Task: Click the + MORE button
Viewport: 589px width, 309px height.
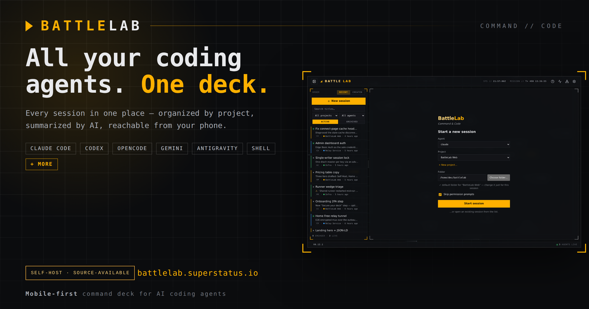Action: pyautogui.click(x=42, y=164)
